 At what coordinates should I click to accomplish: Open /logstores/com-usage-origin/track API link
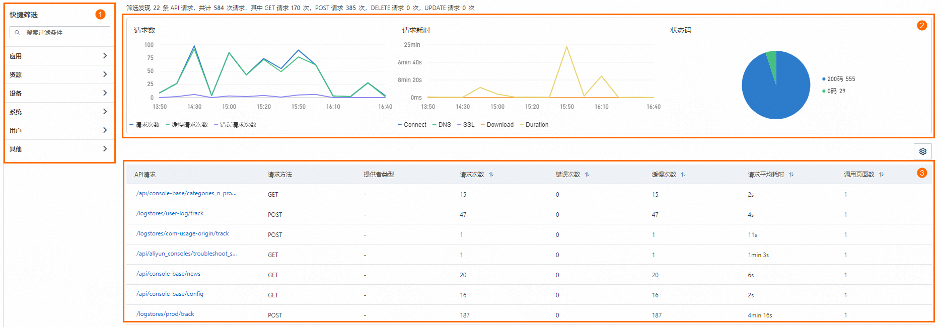pyautogui.click(x=183, y=233)
